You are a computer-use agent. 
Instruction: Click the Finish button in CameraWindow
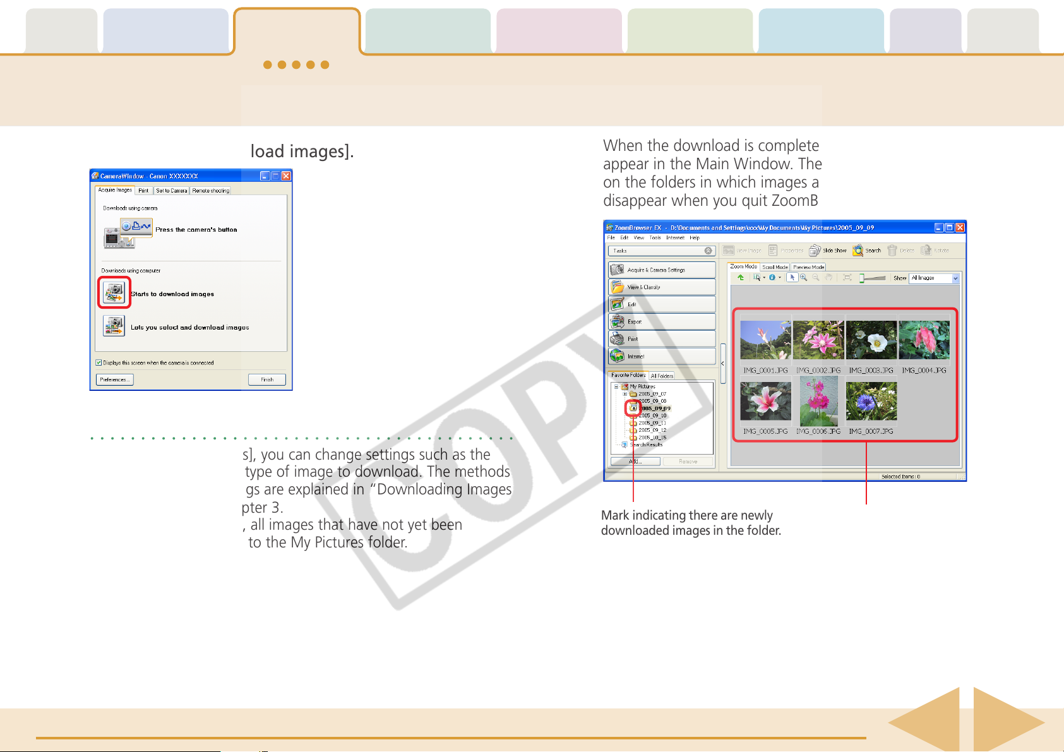pyautogui.click(x=267, y=379)
